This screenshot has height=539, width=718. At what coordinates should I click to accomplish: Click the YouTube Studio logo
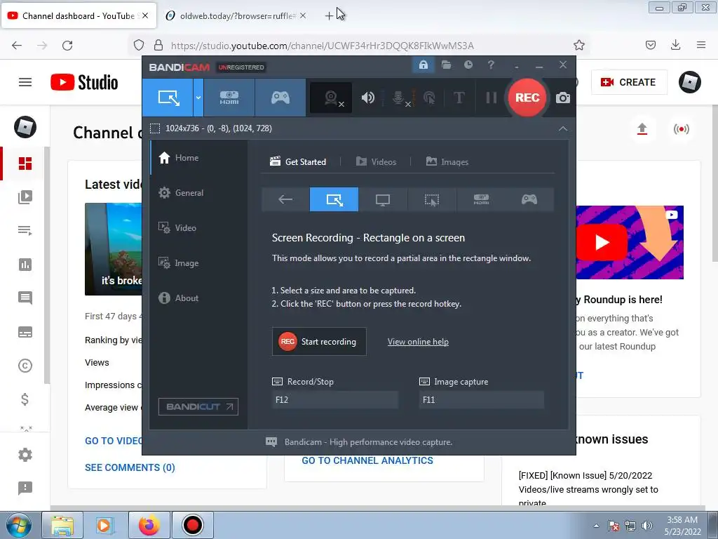[84, 83]
